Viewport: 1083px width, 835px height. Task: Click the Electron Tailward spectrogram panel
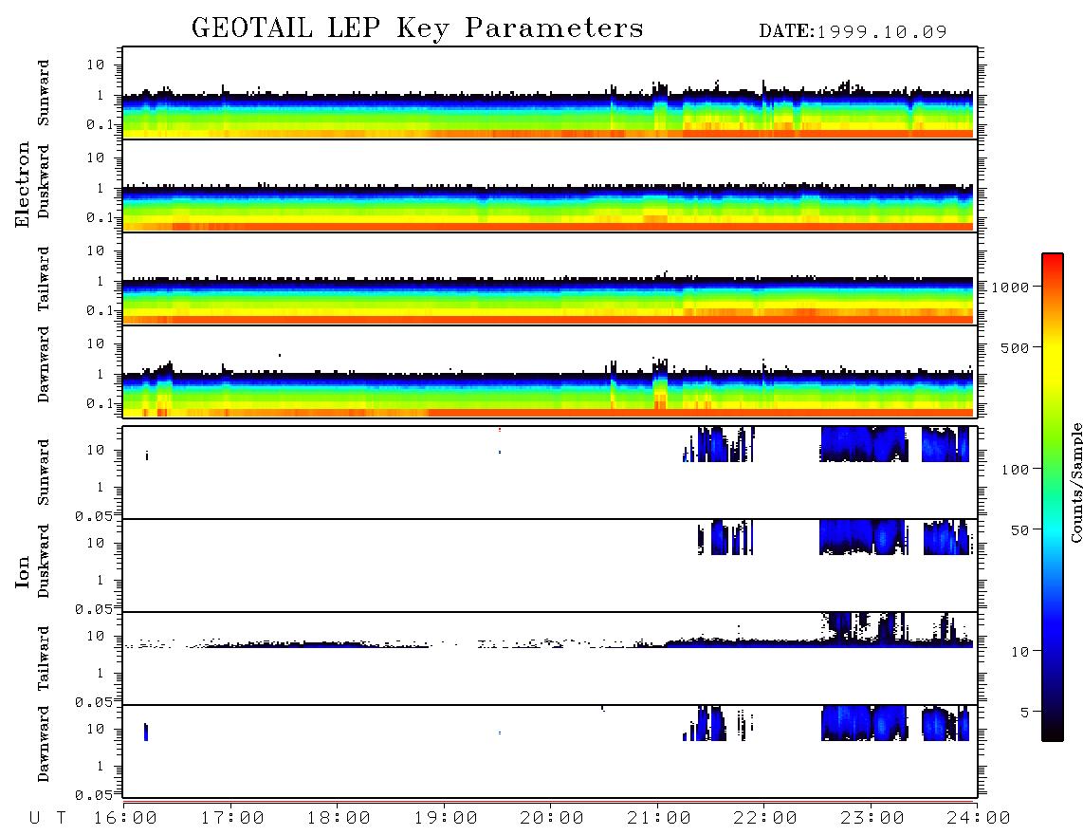coord(550,279)
